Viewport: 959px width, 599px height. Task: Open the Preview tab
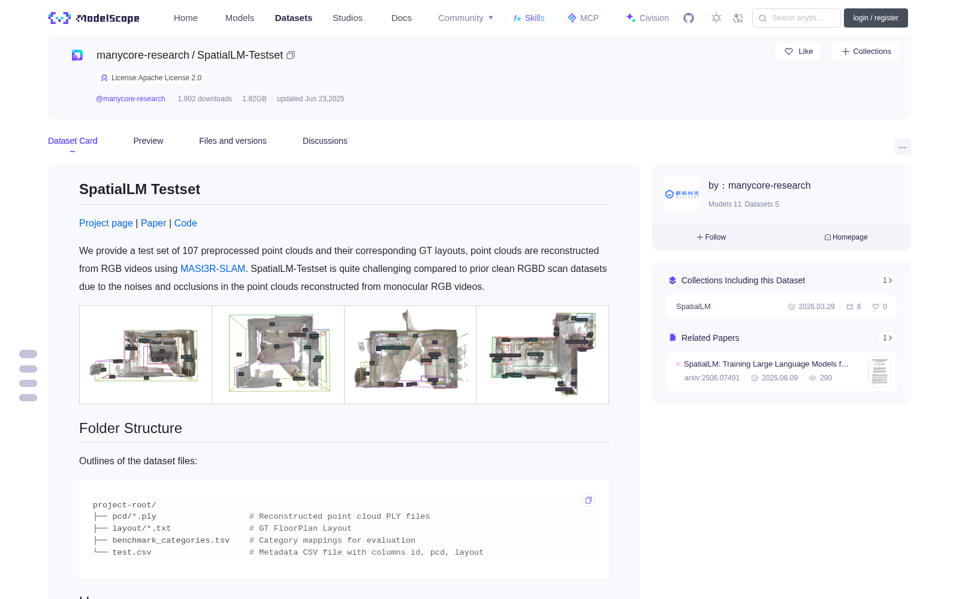(148, 141)
